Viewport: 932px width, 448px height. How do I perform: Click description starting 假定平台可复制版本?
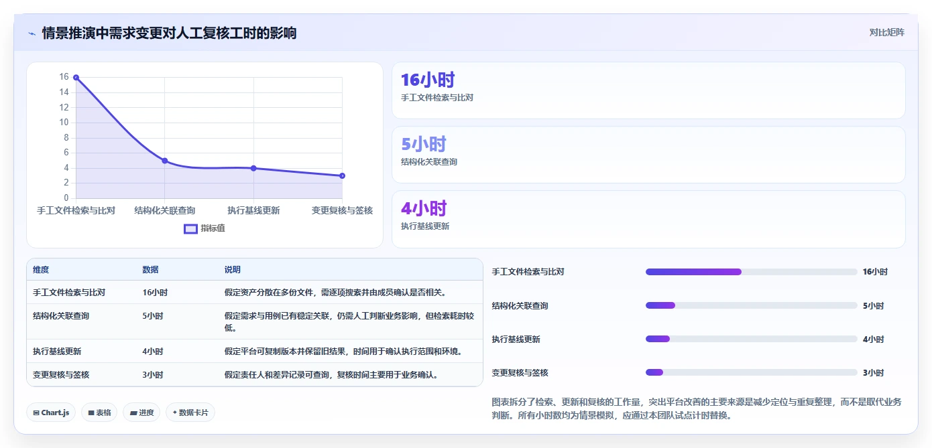pos(343,351)
